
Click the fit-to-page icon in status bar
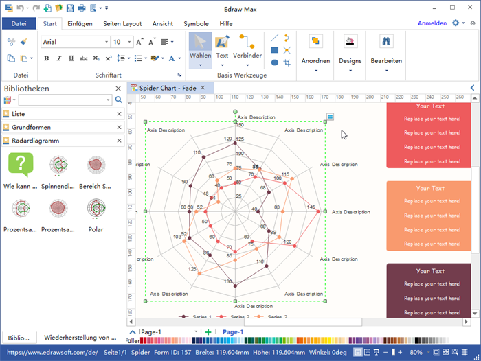[436, 352]
